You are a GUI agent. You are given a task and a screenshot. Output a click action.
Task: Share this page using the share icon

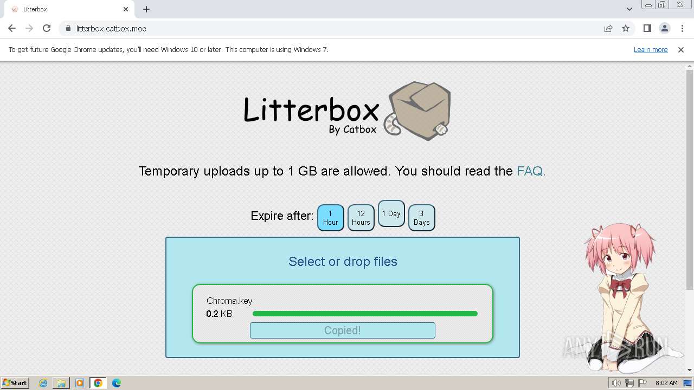point(608,28)
